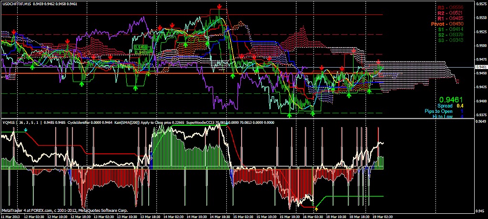Viewport: 488px width, 219px height.
Task: Click 18 Mar 10:30 on the time axis
Action: (x=337, y=216)
